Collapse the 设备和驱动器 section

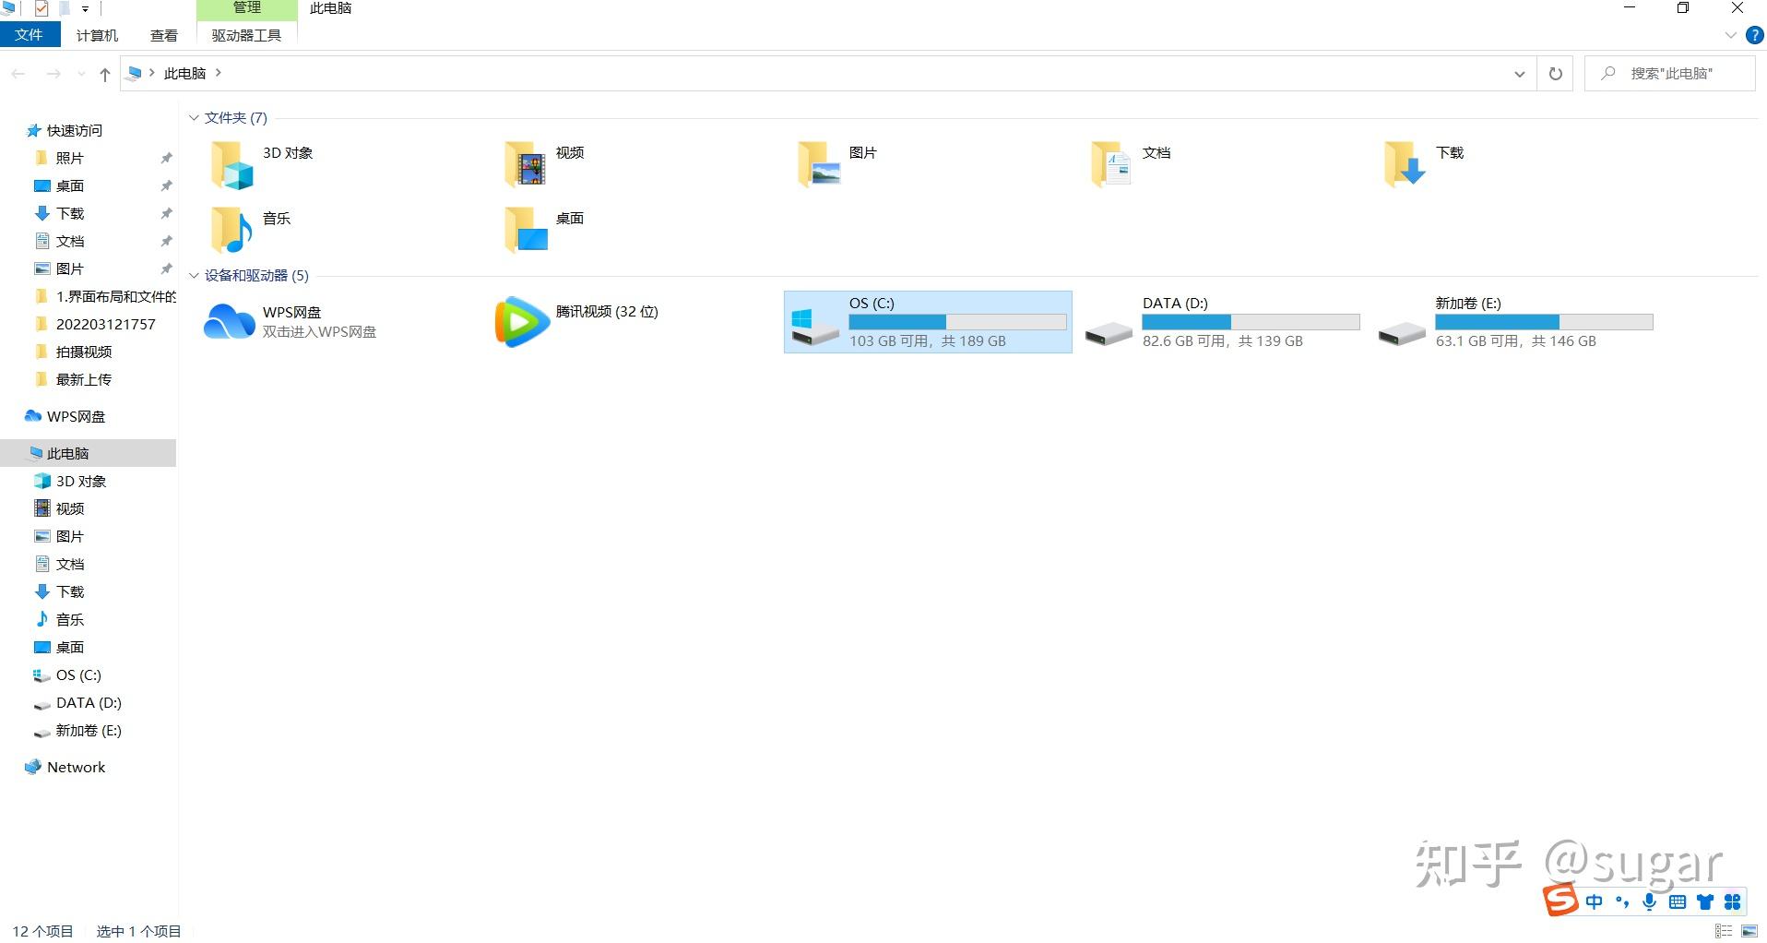coord(195,275)
